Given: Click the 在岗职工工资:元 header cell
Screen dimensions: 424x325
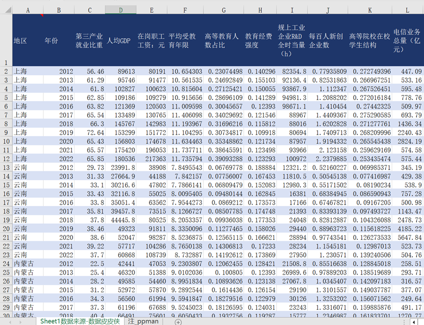Looking at the screenshot, I should click(x=151, y=40).
